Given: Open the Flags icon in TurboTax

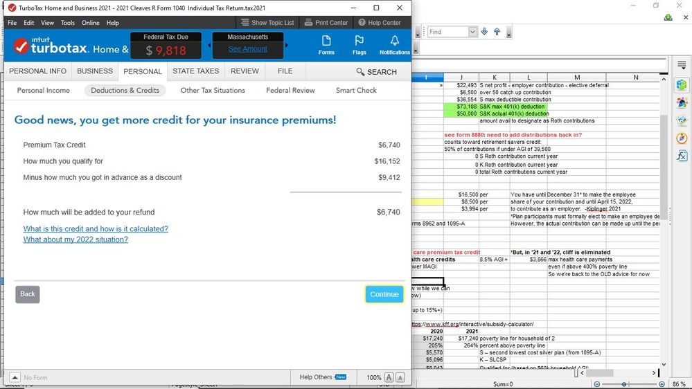Looking at the screenshot, I should [360, 46].
